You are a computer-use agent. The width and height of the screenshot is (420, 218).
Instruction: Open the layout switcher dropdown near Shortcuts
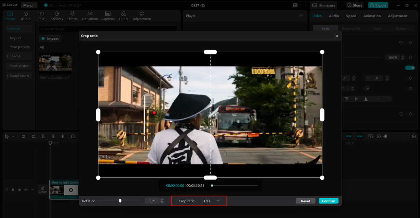coord(298,5)
